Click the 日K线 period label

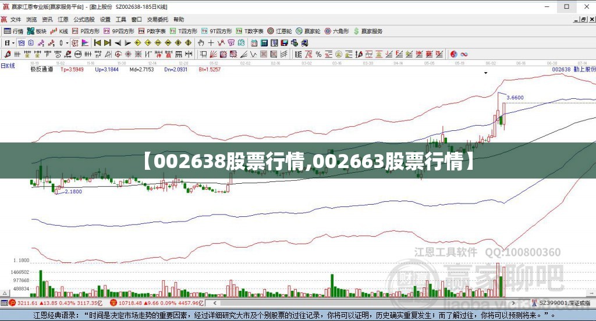coord(8,66)
